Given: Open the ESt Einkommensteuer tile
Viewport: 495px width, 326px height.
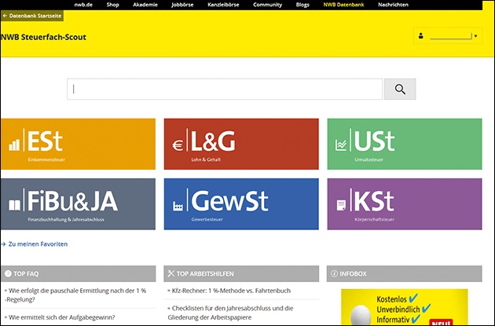Looking at the screenshot, I should 77,145.
